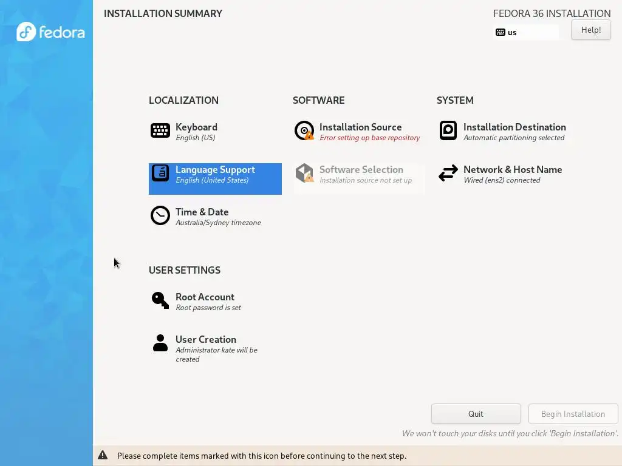Click Begin Installation button
622x466 pixels.
point(573,414)
